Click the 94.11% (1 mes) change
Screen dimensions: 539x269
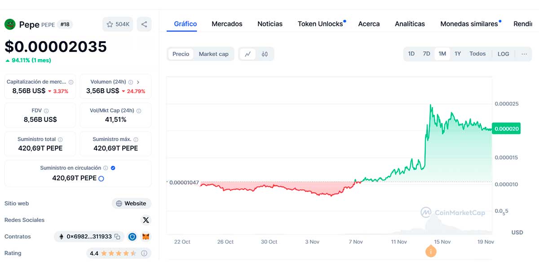28,60
